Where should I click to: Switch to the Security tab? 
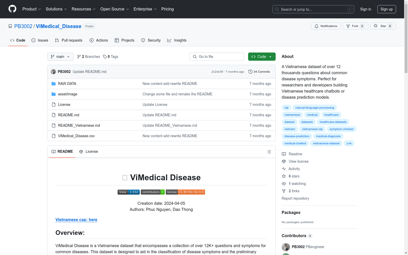pyautogui.click(x=151, y=40)
